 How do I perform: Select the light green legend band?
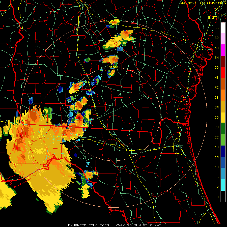coord(223,140)
